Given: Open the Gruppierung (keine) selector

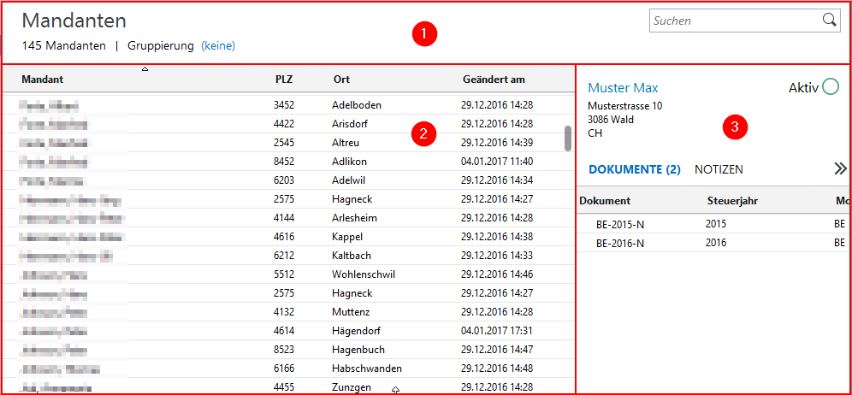Looking at the screenshot, I should [x=217, y=45].
